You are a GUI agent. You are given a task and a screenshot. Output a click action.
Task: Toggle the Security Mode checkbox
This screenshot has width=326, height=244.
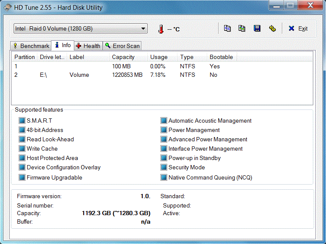[x=163, y=167]
